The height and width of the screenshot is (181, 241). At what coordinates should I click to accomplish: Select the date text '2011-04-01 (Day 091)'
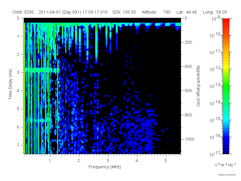point(60,12)
